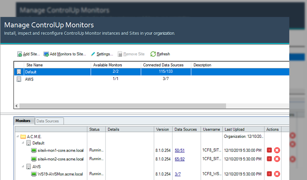Image resolution: width=307 pixels, height=180 pixels.
Task: Click the Last Upload column header
Action: (x=243, y=129)
